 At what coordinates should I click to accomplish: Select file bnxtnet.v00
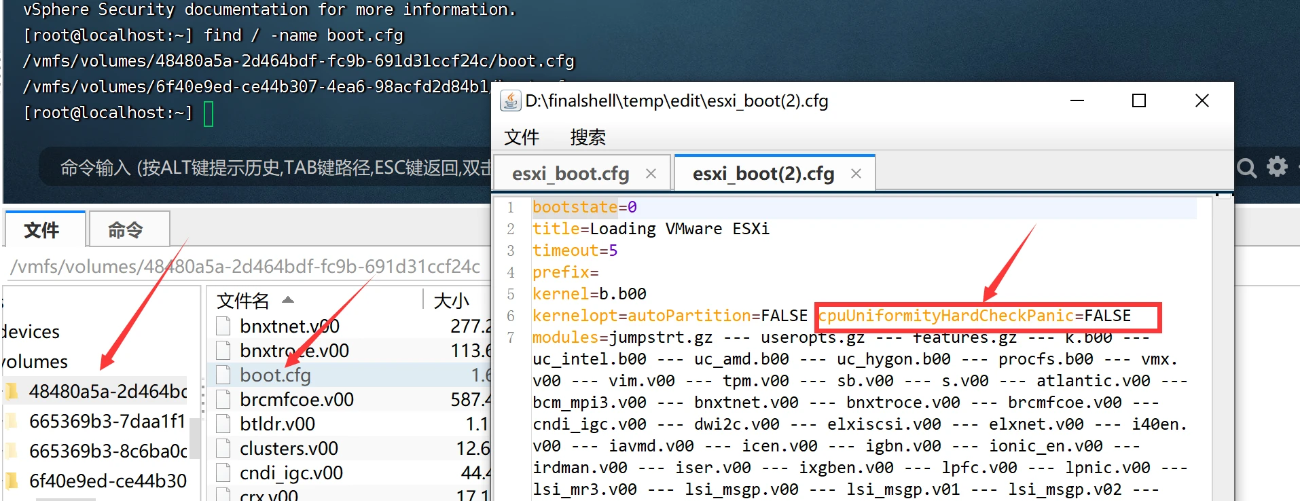(x=289, y=326)
